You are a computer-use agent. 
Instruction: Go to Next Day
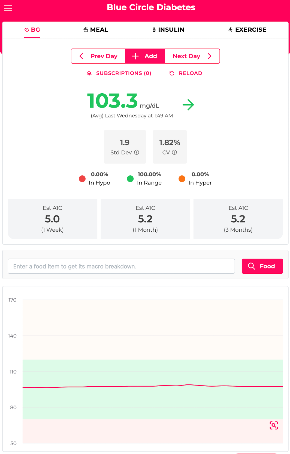tap(192, 56)
